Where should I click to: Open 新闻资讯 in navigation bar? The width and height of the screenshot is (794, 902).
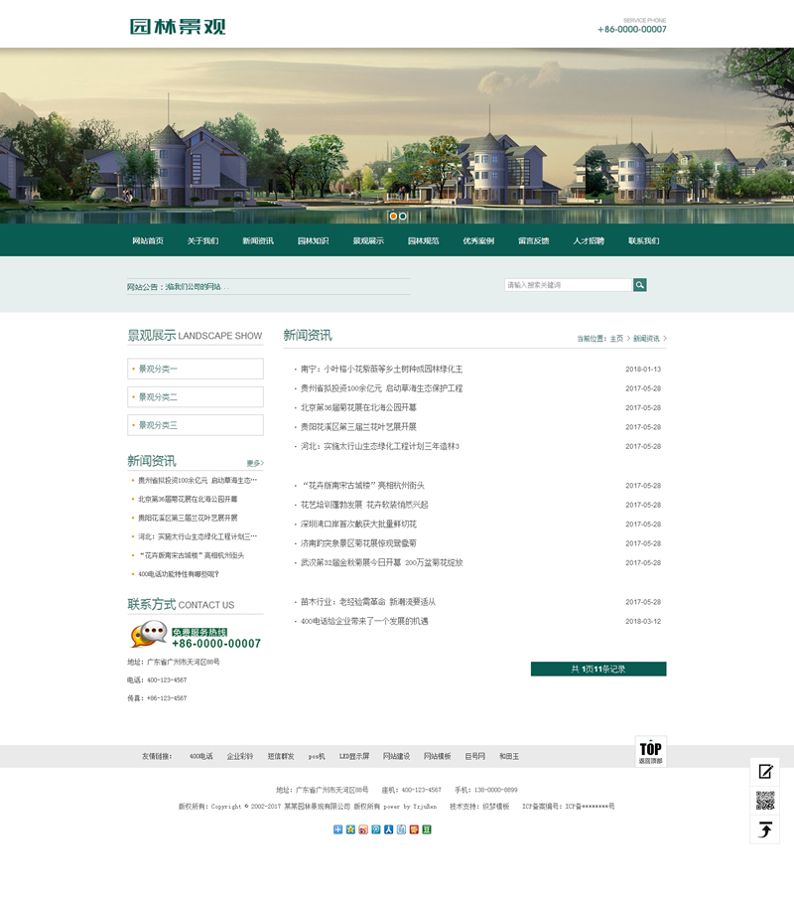pos(258,241)
